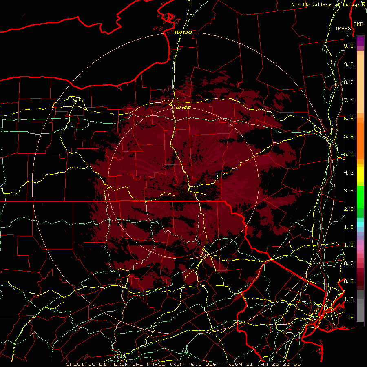Select the 7.4 legend value

[349, 100]
